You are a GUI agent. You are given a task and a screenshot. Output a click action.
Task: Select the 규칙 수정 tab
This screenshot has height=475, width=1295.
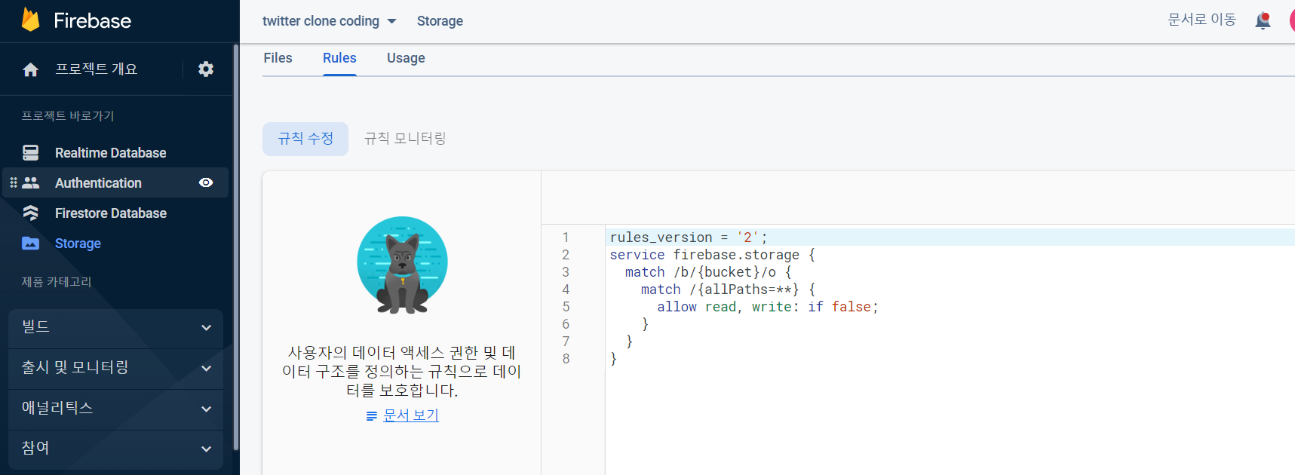pyautogui.click(x=305, y=139)
